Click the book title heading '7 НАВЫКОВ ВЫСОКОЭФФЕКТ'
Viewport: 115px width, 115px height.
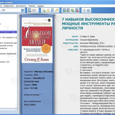88,19
